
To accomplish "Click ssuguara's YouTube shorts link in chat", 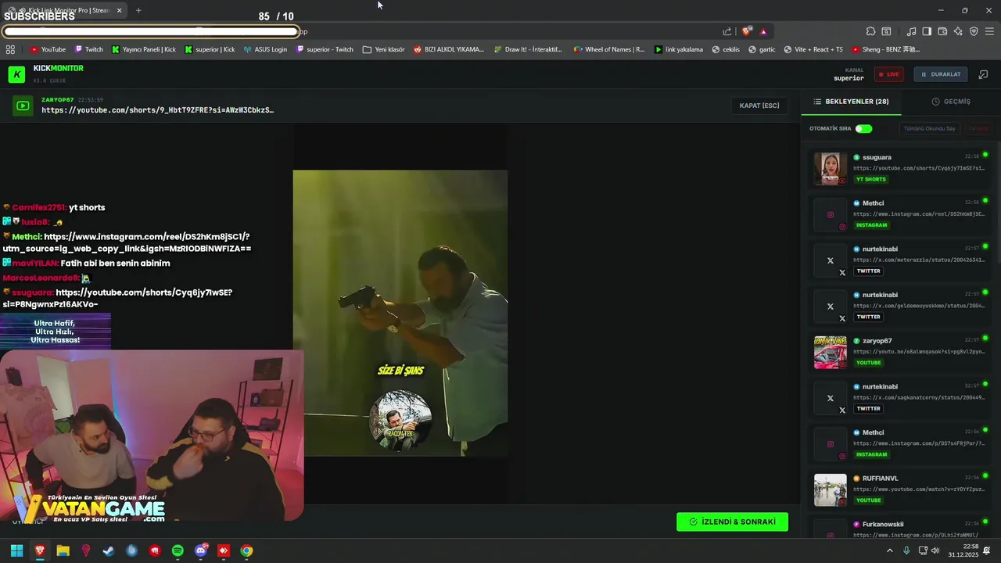I will point(118,298).
